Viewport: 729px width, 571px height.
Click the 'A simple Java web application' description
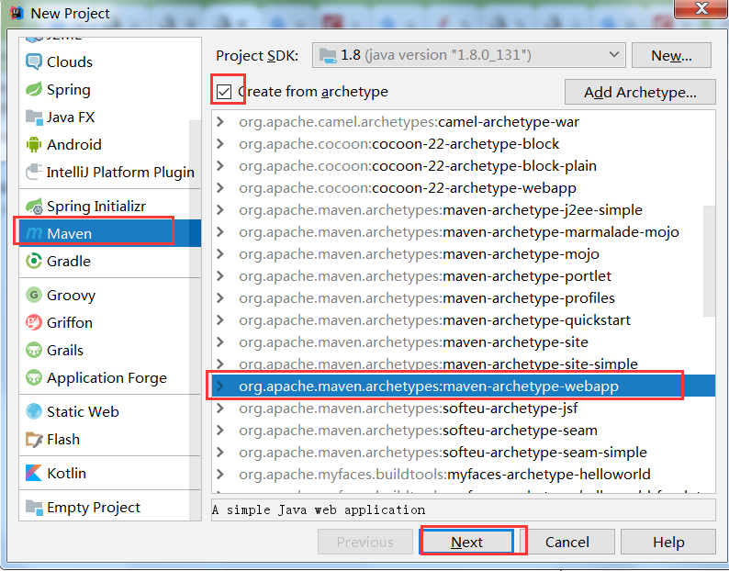coord(319,509)
